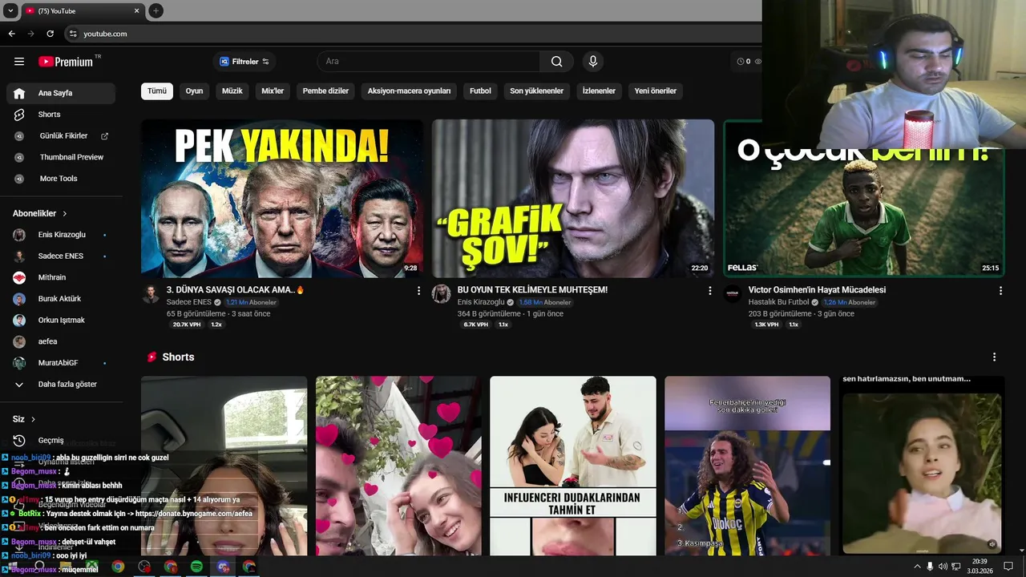Open MuratAbiGF subscription channel
This screenshot has width=1026, height=577.
tap(61, 363)
